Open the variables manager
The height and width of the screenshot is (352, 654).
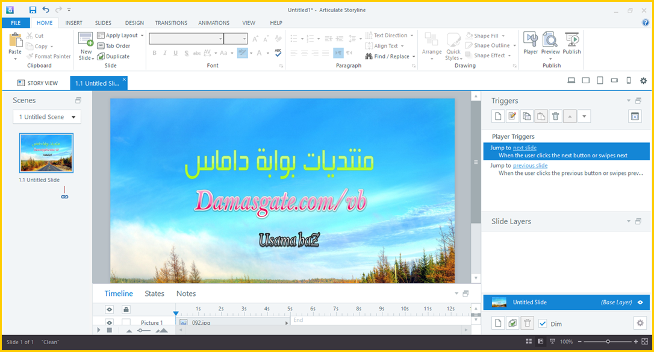[635, 116]
